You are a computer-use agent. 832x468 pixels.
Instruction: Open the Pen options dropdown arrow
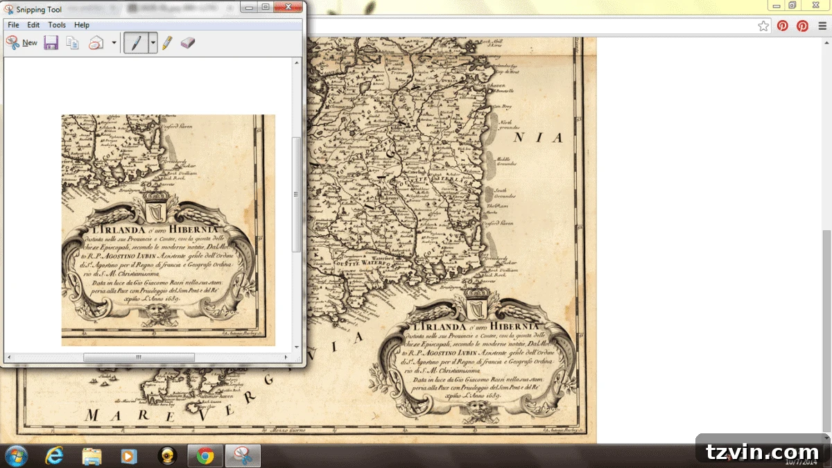coord(153,43)
